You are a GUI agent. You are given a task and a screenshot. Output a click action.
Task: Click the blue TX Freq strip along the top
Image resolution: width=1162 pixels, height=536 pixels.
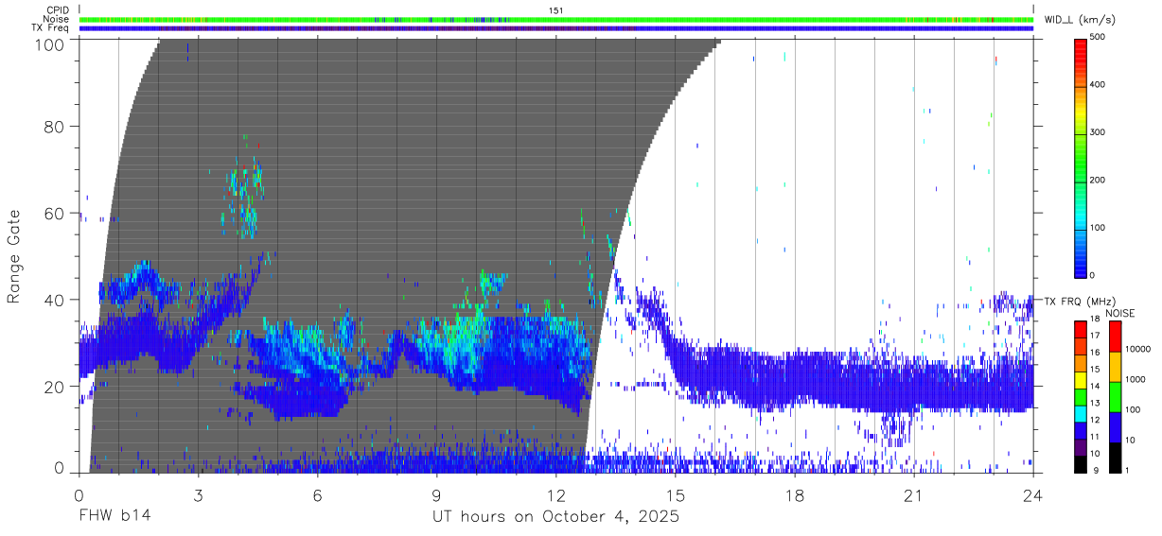[556, 28]
